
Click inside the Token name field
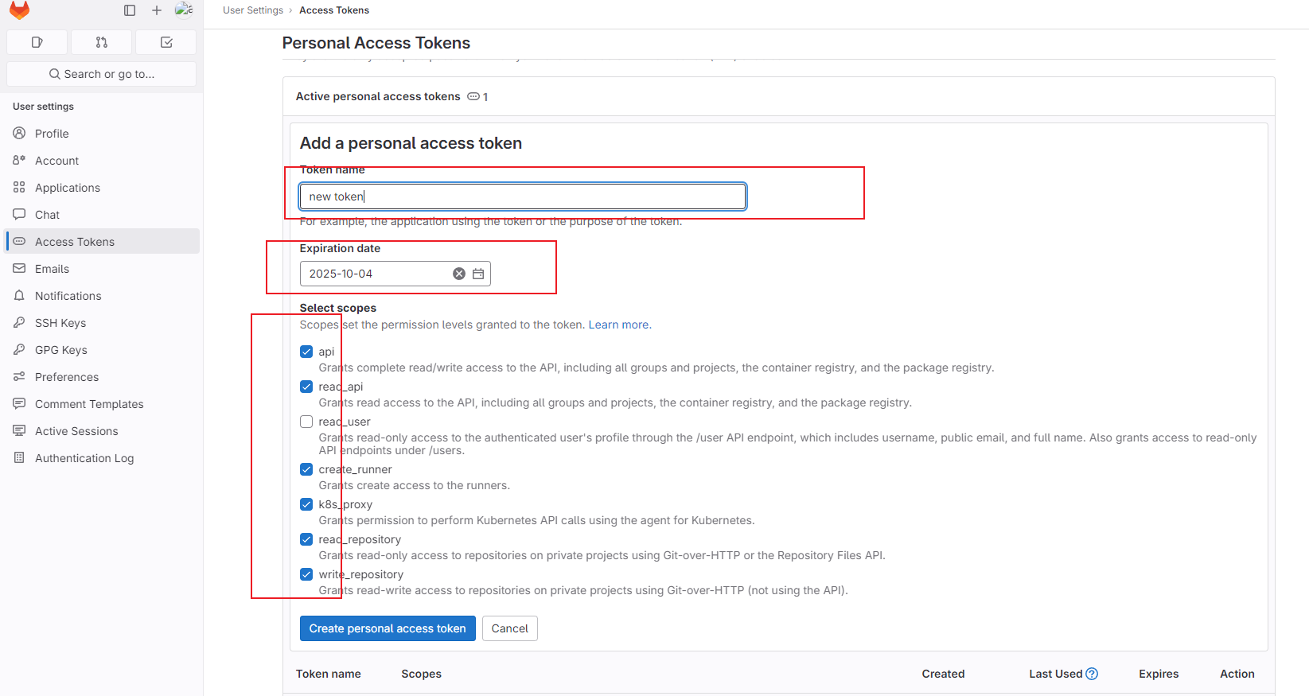(x=522, y=196)
